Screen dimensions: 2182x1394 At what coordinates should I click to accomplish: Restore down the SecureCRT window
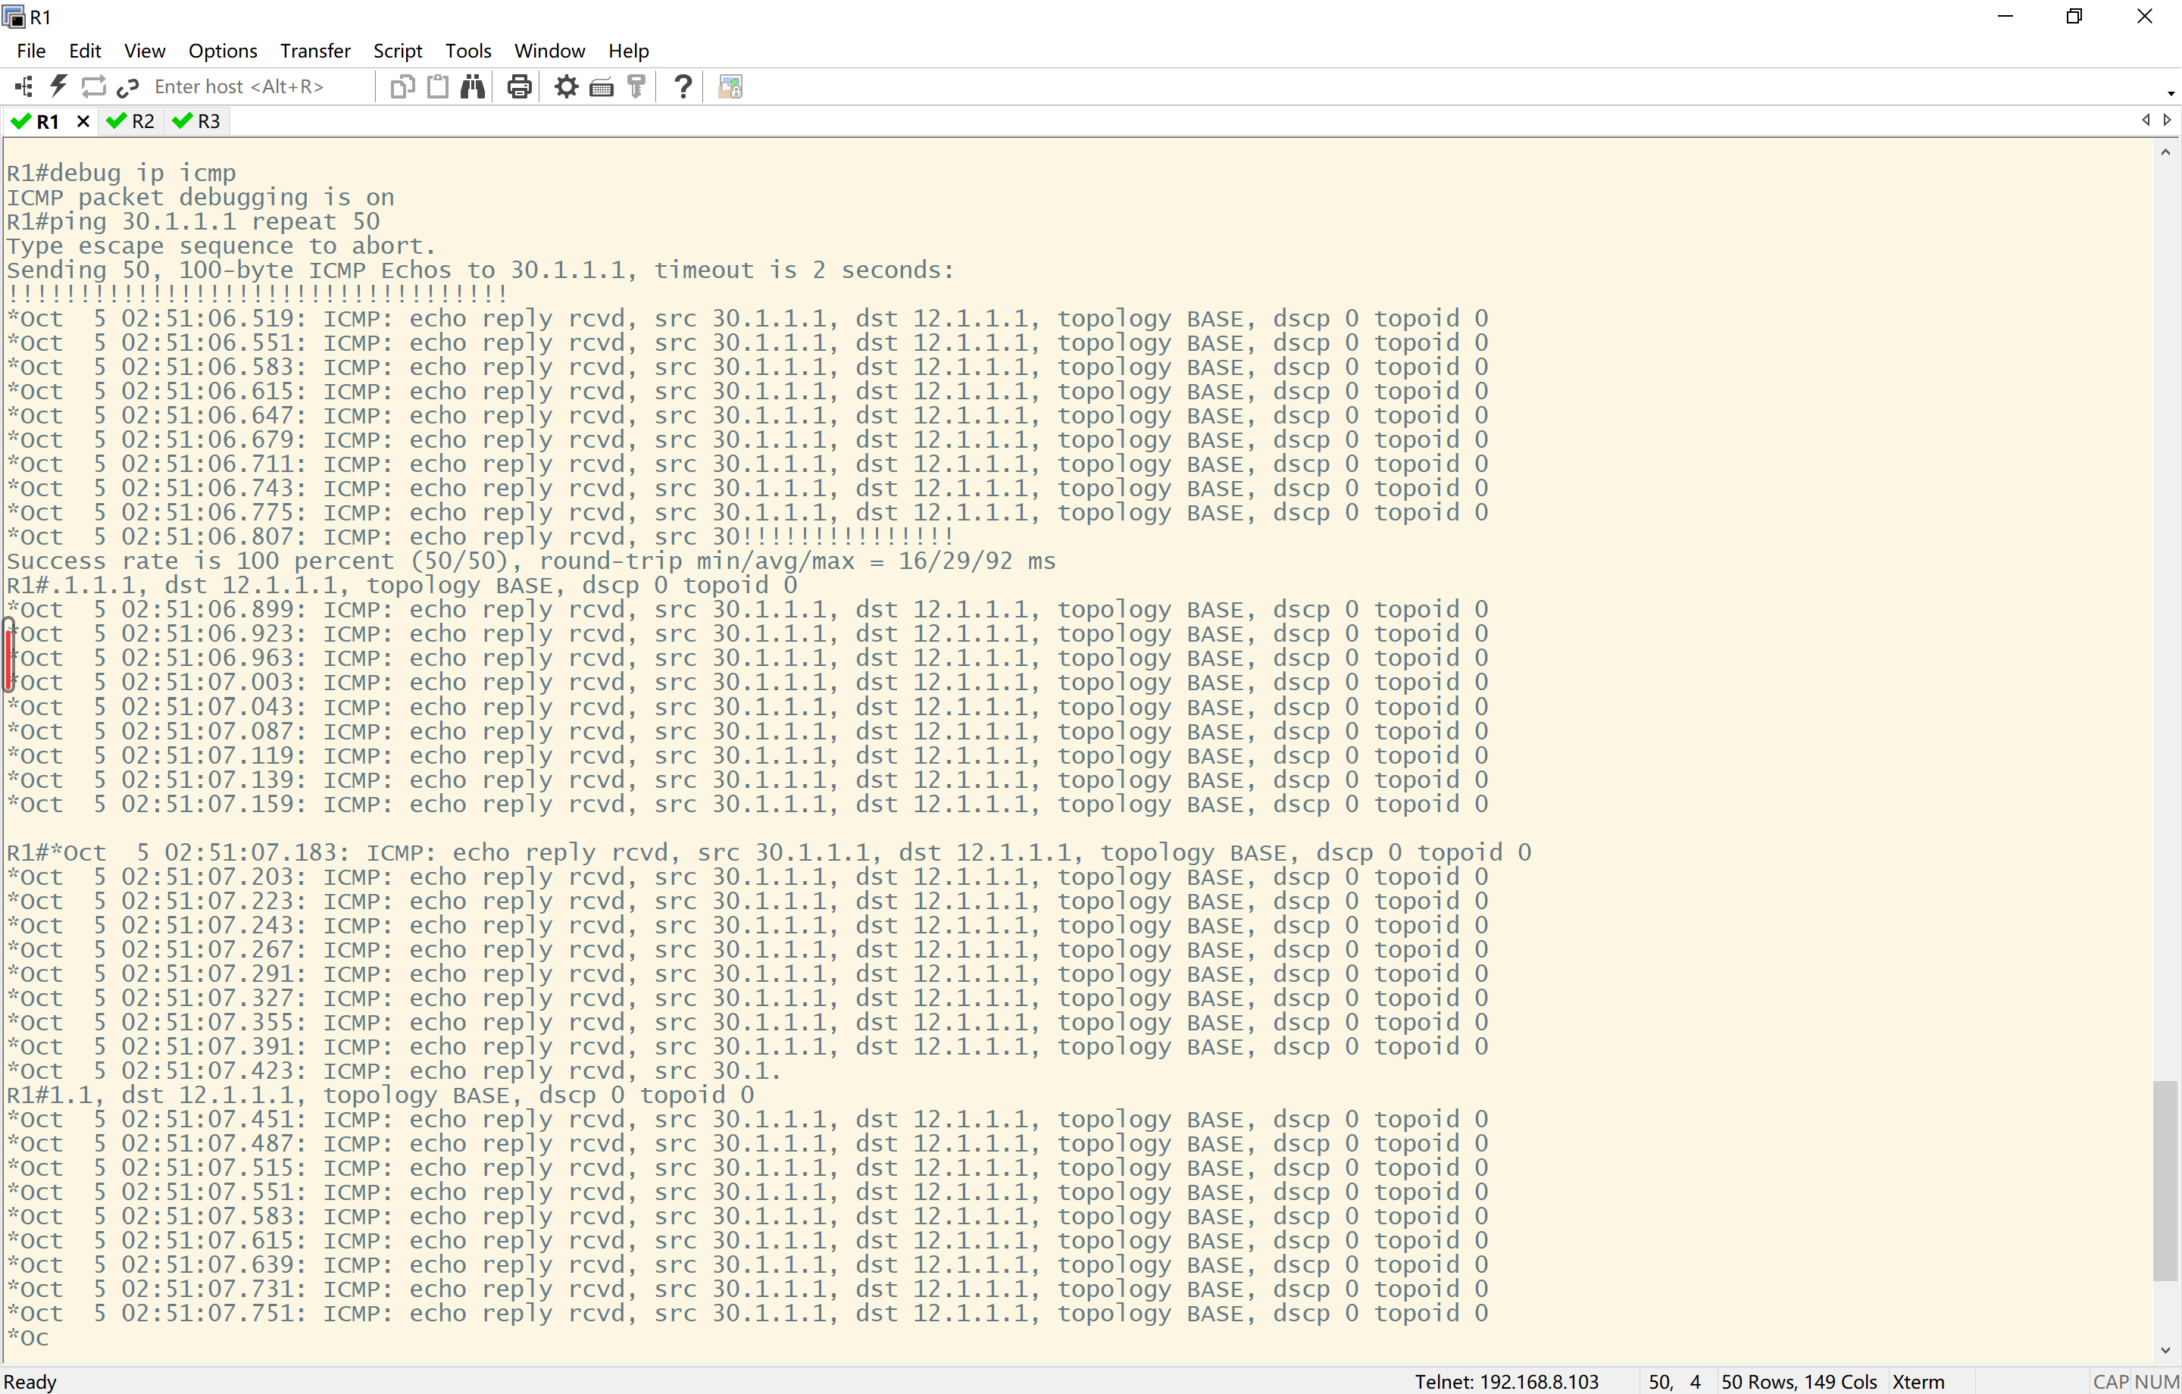[x=2074, y=17]
